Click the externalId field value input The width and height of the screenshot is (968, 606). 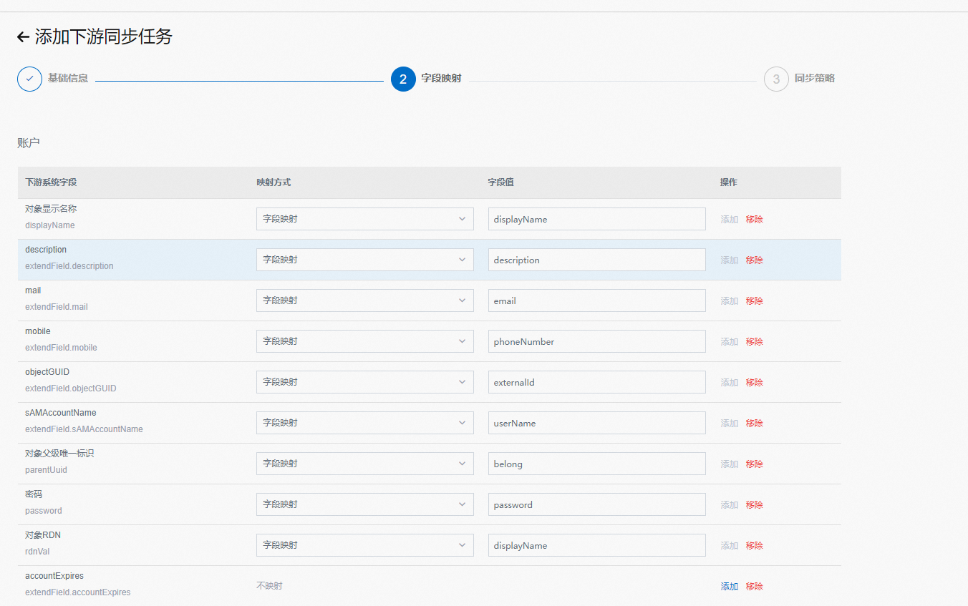[596, 382]
